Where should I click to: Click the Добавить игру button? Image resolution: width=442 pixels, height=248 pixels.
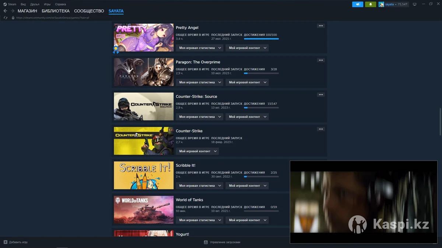point(15,242)
